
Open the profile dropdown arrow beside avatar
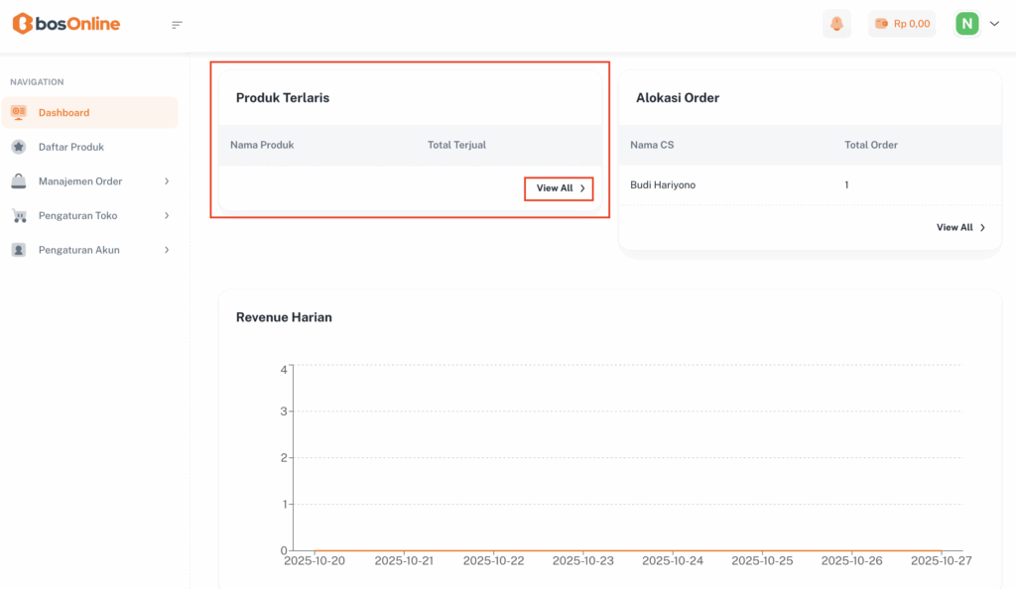coord(994,24)
